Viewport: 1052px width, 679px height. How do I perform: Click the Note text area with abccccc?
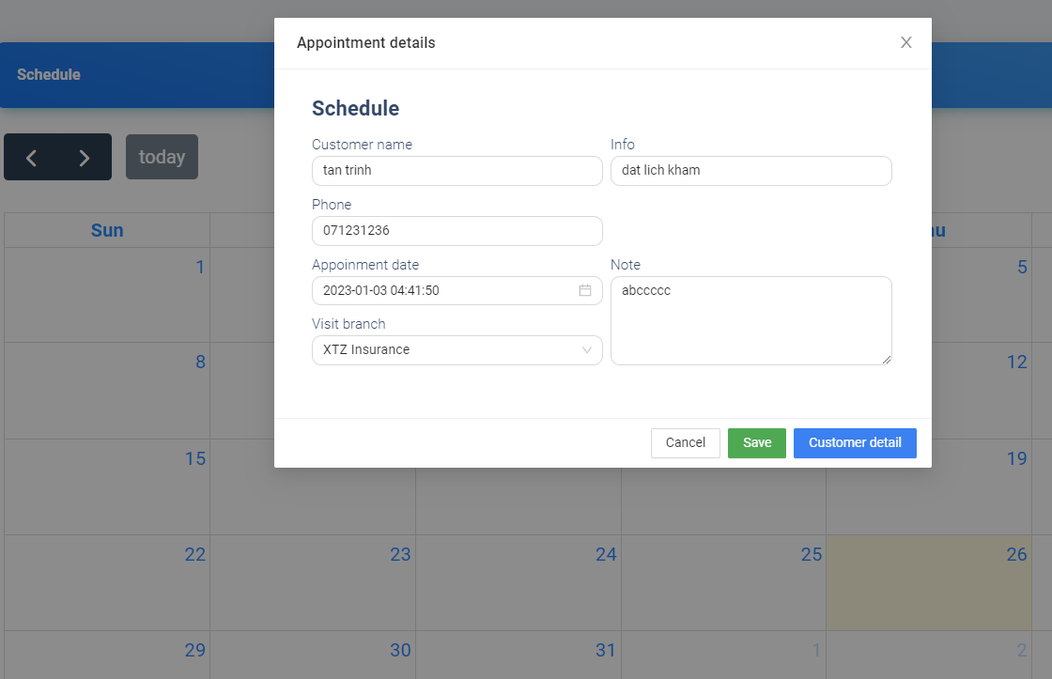tap(750, 319)
